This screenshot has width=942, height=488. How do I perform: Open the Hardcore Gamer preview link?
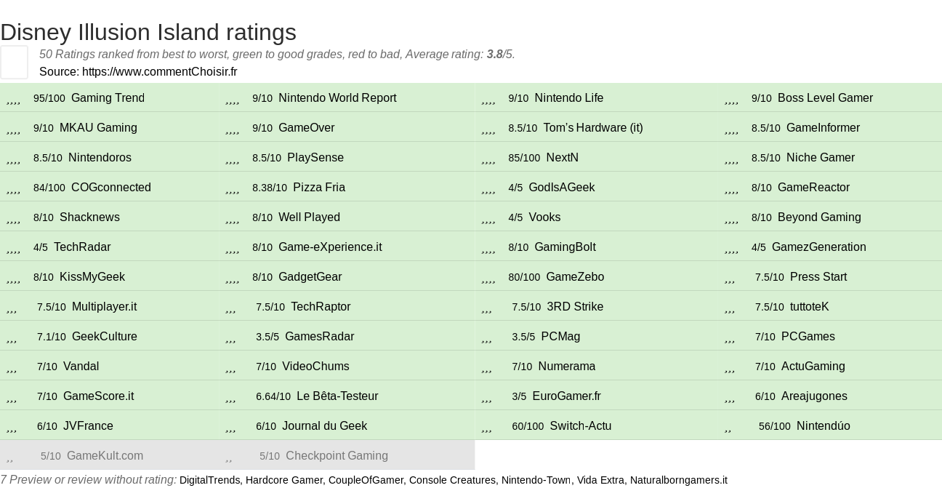point(284,480)
